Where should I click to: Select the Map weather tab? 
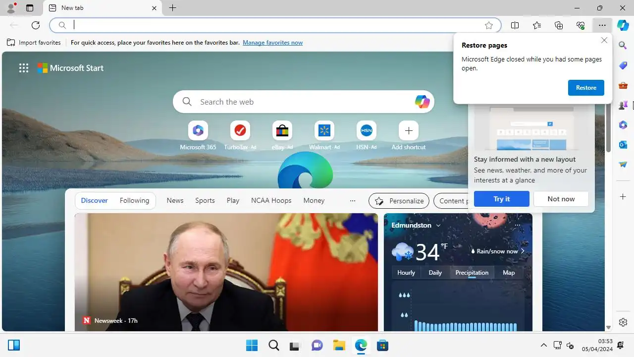pyautogui.click(x=509, y=273)
